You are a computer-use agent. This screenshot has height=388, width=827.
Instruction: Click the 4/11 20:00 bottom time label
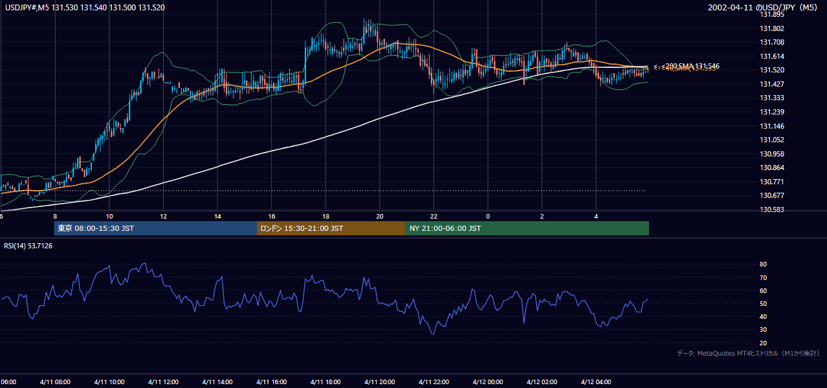[380, 382]
